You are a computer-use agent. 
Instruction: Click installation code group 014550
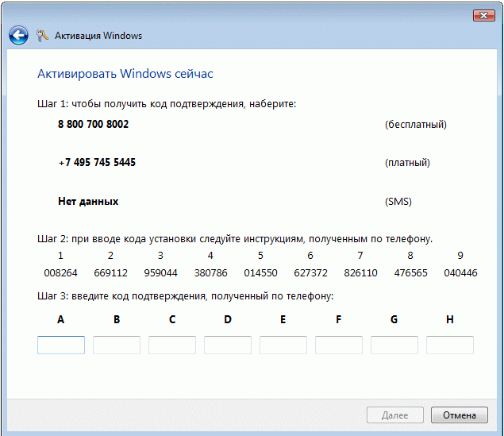pyautogui.click(x=261, y=272)
